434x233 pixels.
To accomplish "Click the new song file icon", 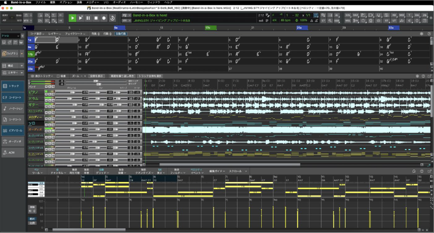I will [40, 15].
